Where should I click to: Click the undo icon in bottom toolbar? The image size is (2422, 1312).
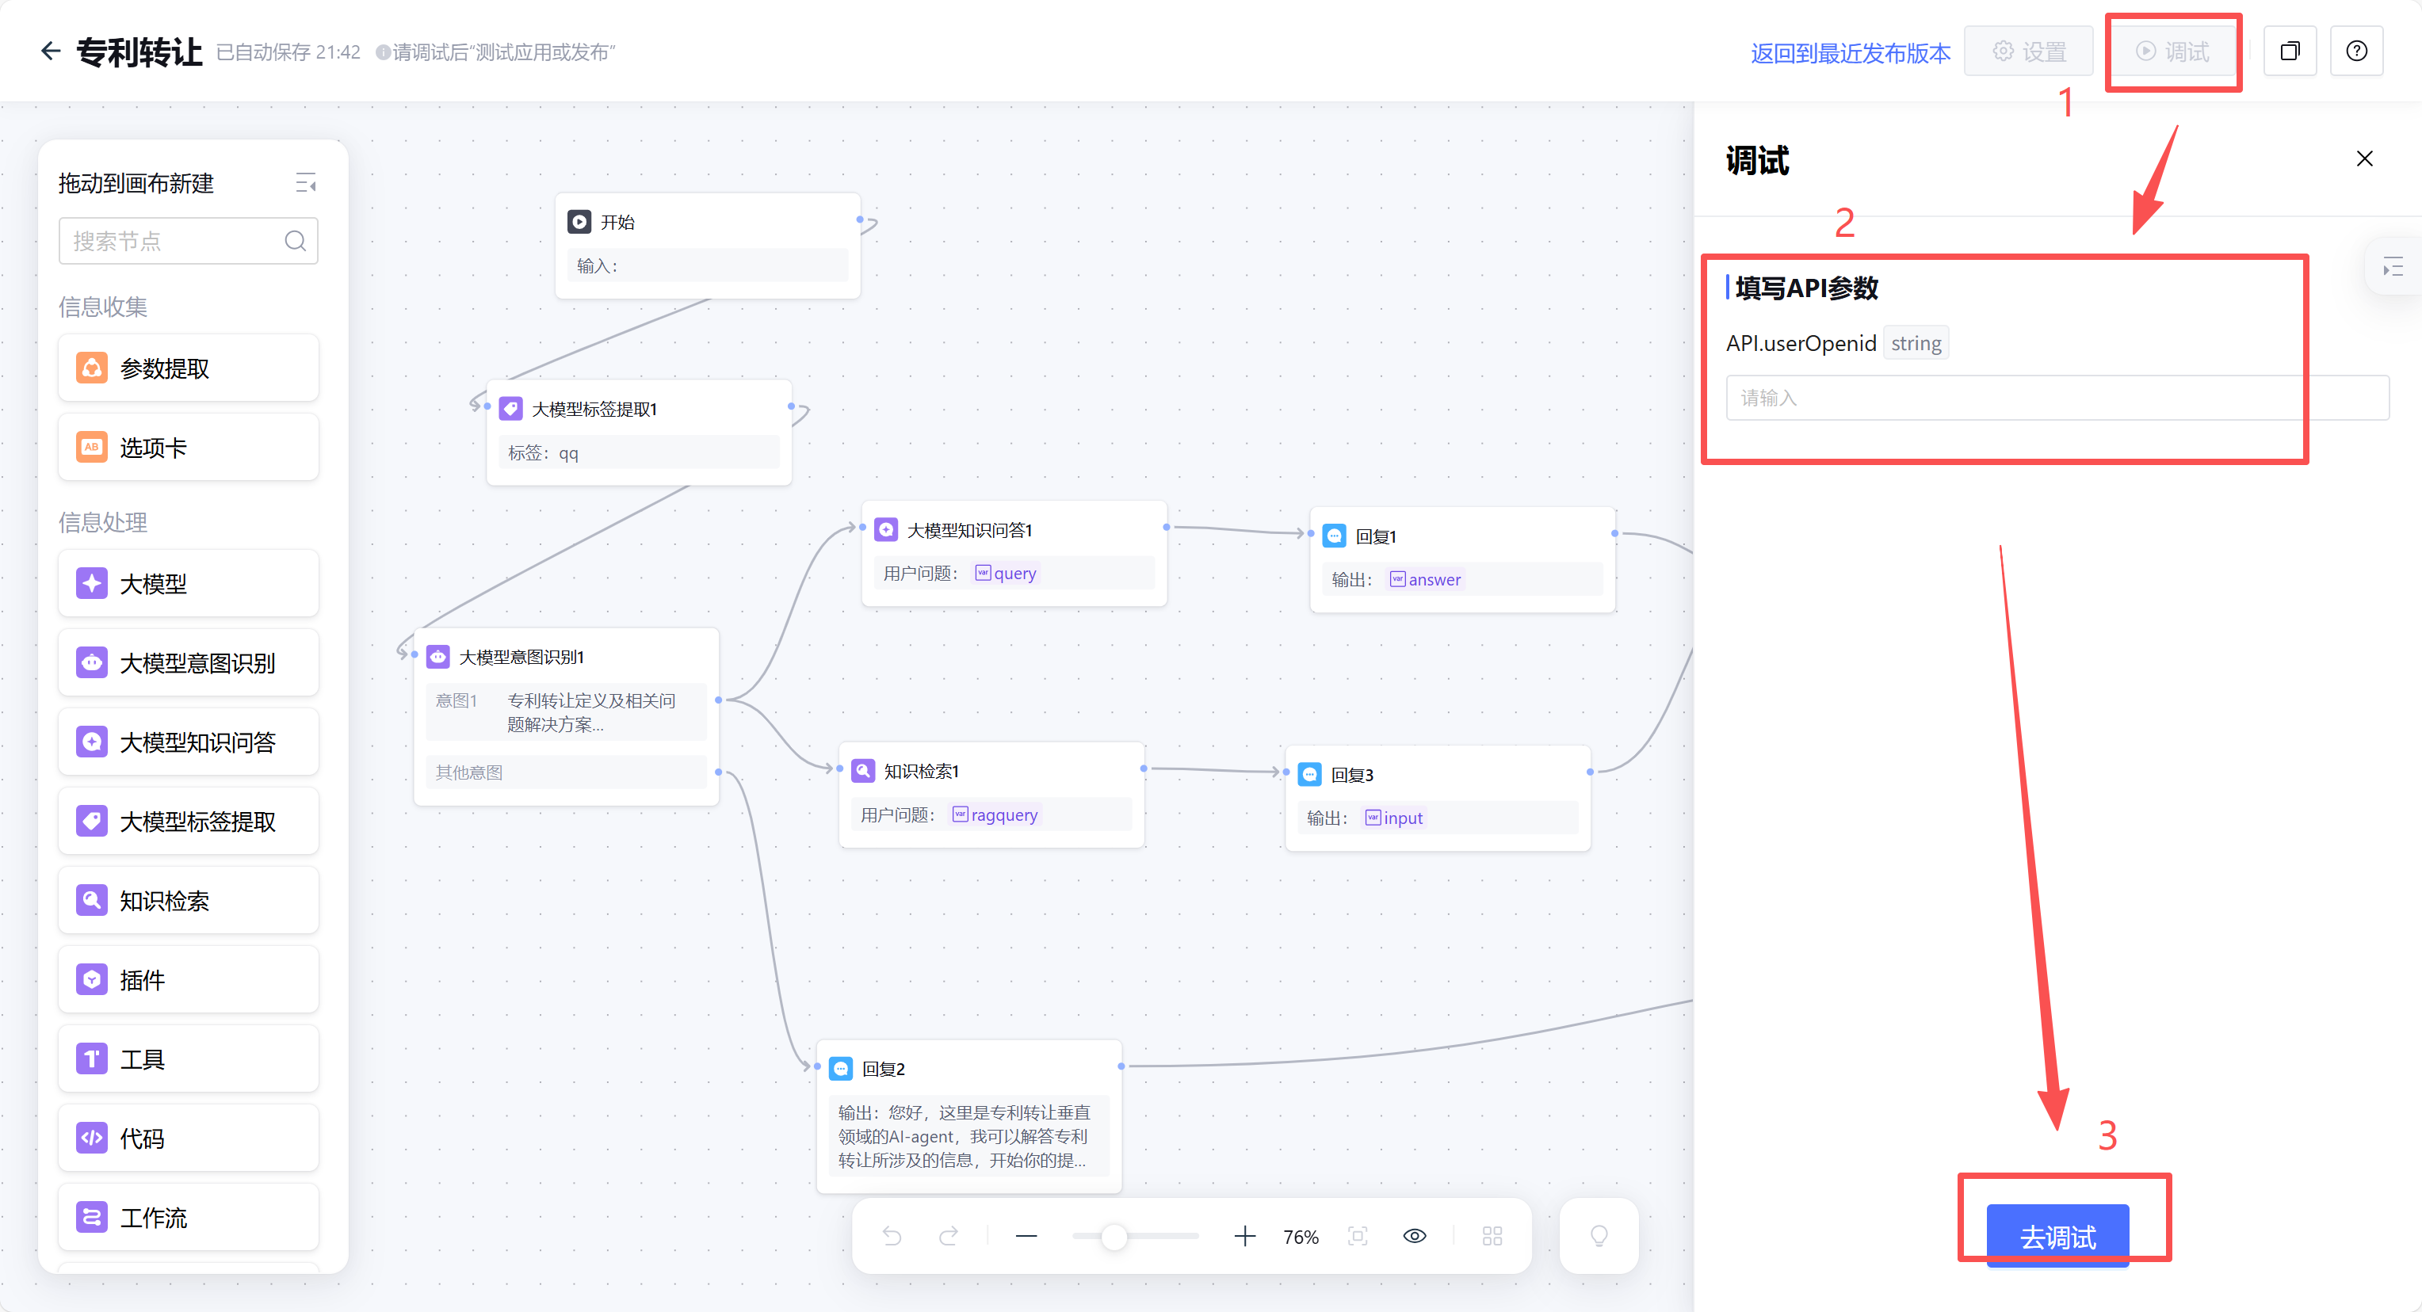click(892, 1236)
